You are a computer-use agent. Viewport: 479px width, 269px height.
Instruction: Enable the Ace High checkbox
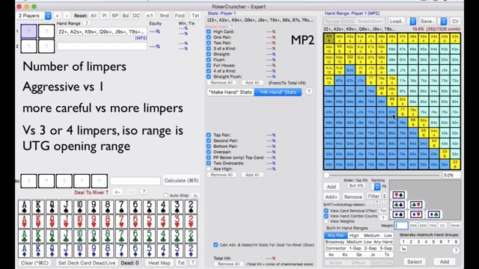pyautogui.click(x=209, y=169)
